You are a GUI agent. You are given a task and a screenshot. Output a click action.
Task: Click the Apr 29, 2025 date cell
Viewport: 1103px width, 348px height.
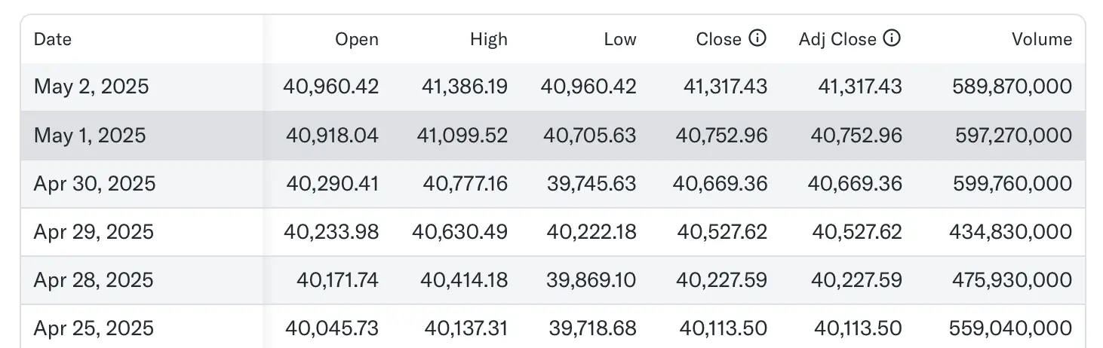coord(94,232)
